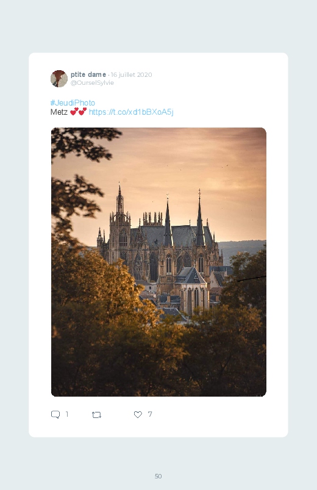The height and width of the screenshot is (490, 317).
Task: Open the #JeudiPhoto hashtag
Action: [x=73, y=103]
